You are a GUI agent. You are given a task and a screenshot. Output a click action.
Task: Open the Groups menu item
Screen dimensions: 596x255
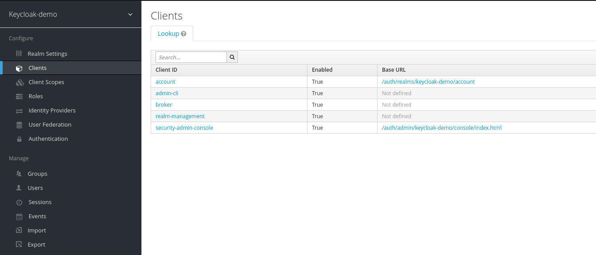point(37,174)
